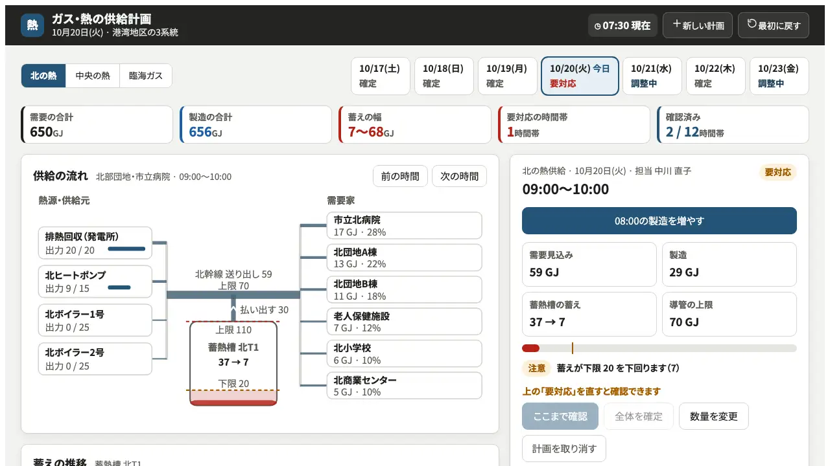The image size is (830, 466).
Task: Select the 北ボイラー2号 source node
Action: tap(95, 359)
